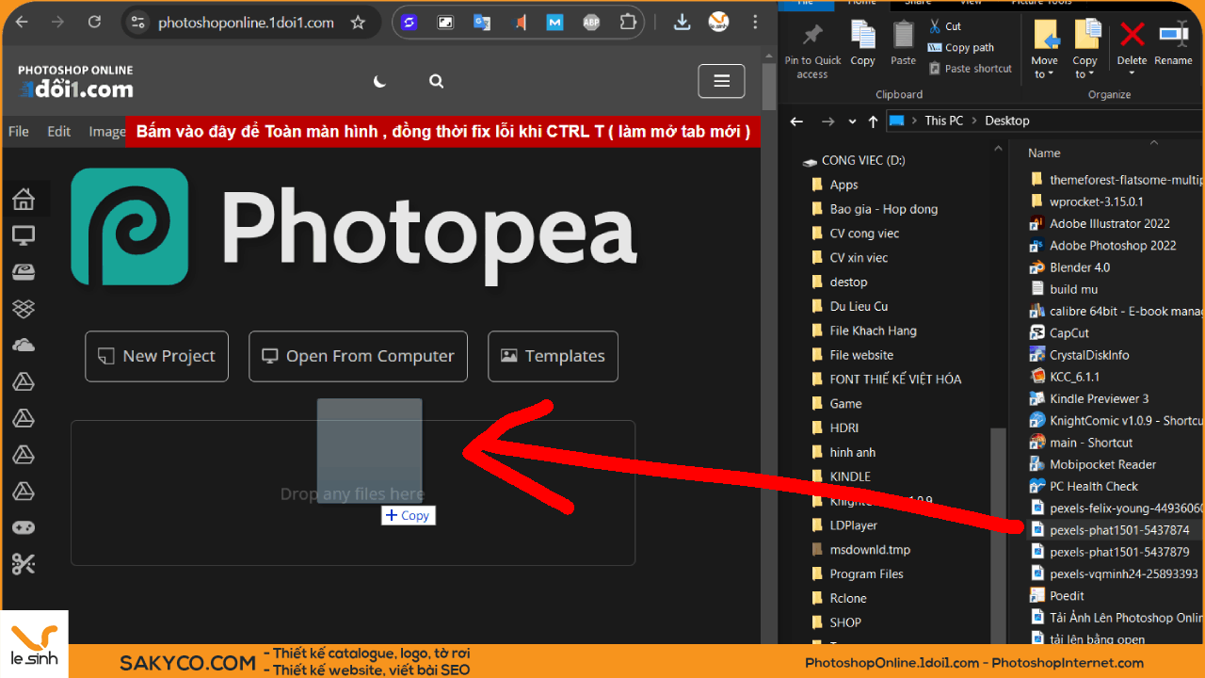Viewport: 1205px width, 678px height.
Task: Open Chrome downloads icon
Action: 683,22
